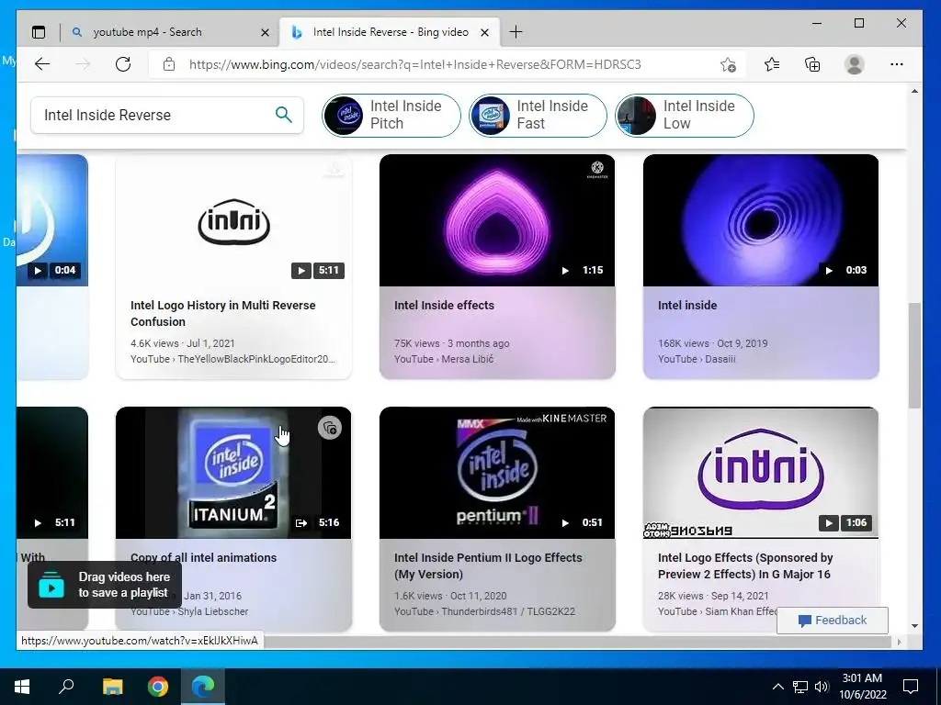The image size is (941, 705).
Task: Click the pink glowing shape thumbnail
Action: click(497, 220)
